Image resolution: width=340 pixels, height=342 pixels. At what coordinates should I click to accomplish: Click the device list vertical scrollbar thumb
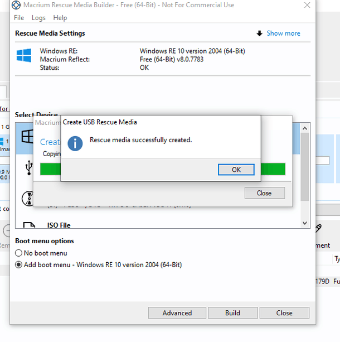pos(305,167)
